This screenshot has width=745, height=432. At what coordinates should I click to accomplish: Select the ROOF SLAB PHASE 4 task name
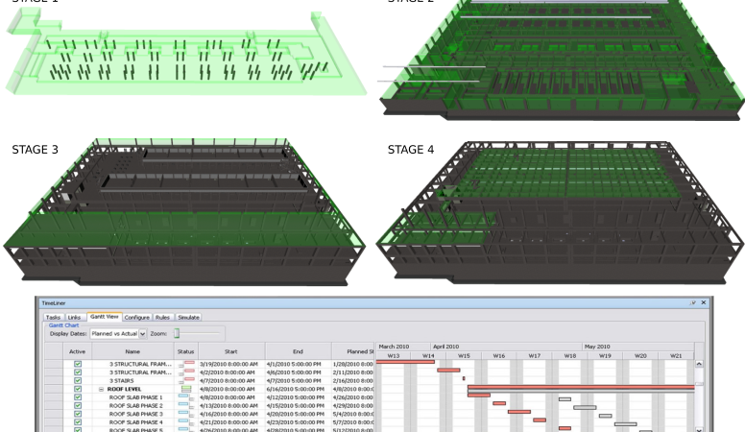135,422
